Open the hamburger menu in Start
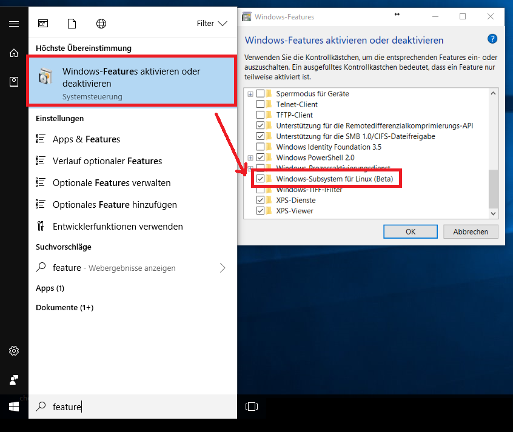 coord(14,24)
